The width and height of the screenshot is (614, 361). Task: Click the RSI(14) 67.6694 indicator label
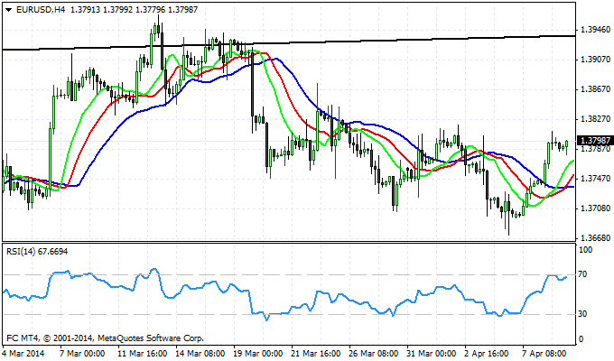click(x=37, y=252)
